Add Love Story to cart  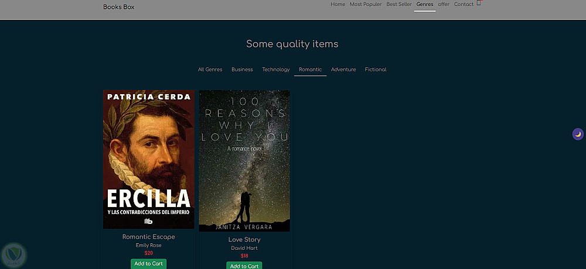[244, 265]
